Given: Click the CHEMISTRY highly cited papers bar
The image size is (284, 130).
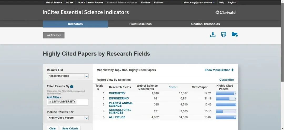Looking at the screenshot, I should pyautogui.click(x=226, y=93).
